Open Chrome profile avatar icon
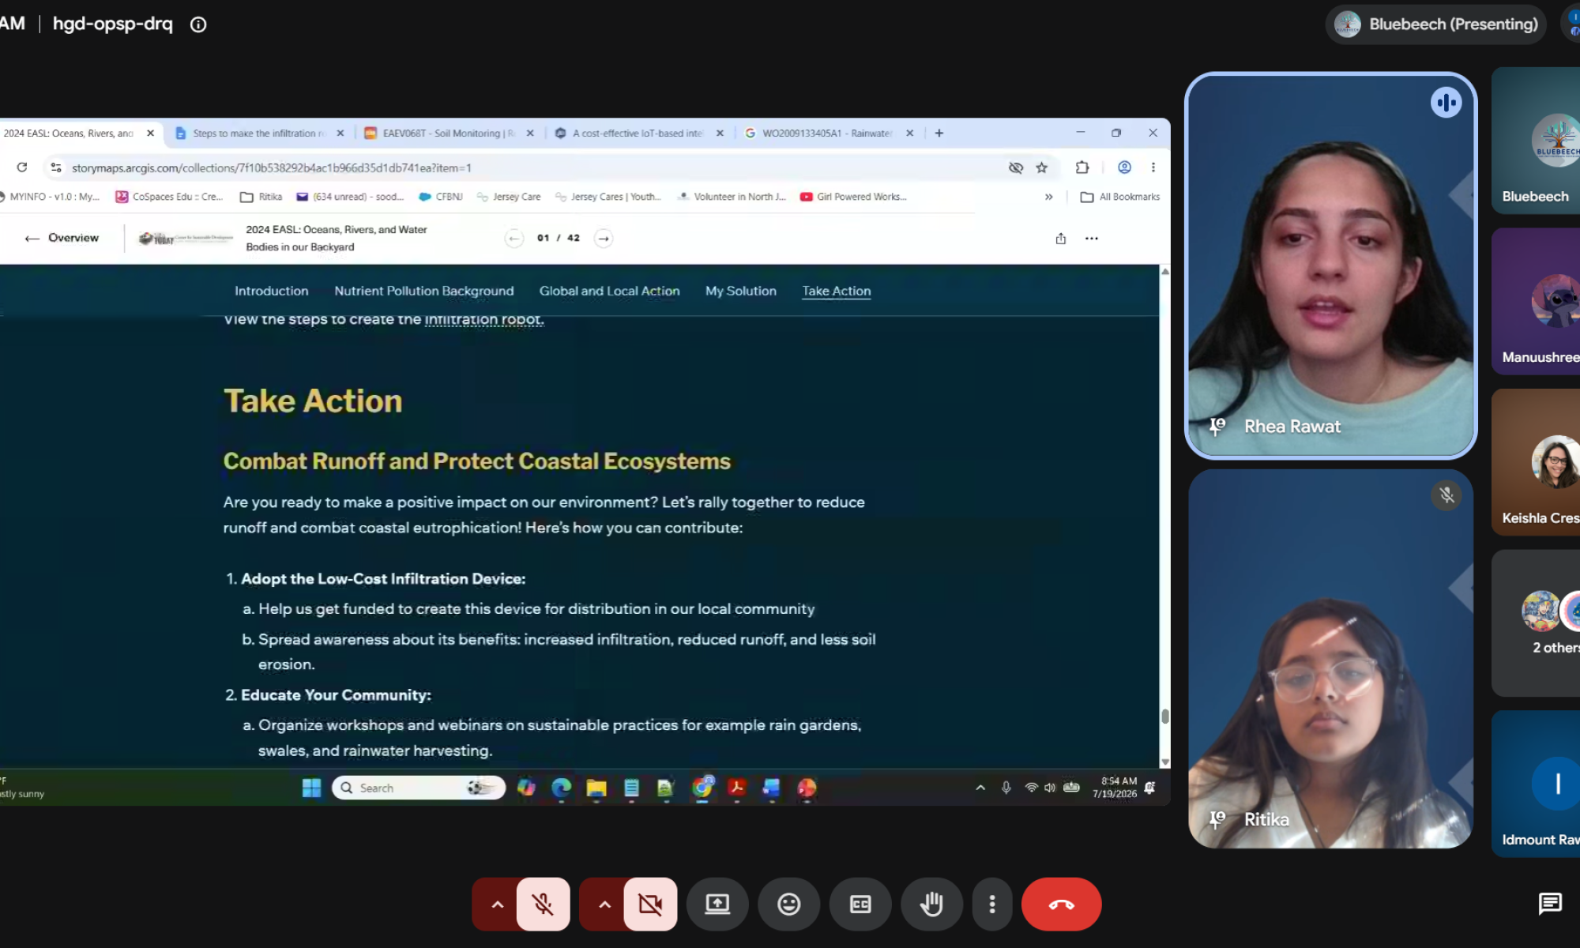 (1124, 167)
